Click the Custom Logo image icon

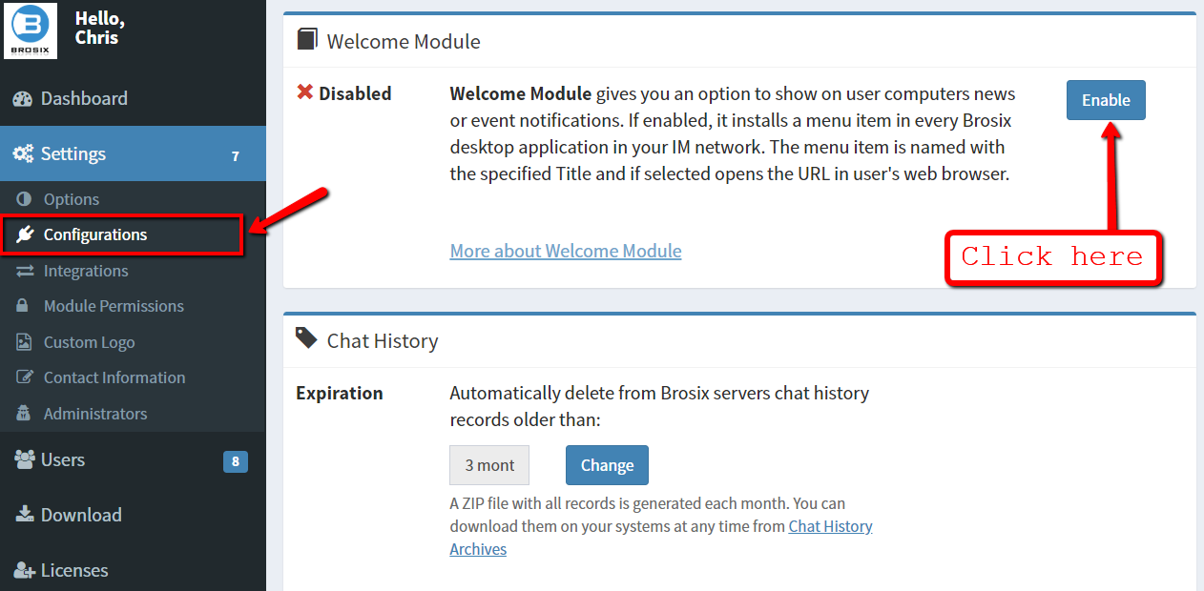[26, 342]
